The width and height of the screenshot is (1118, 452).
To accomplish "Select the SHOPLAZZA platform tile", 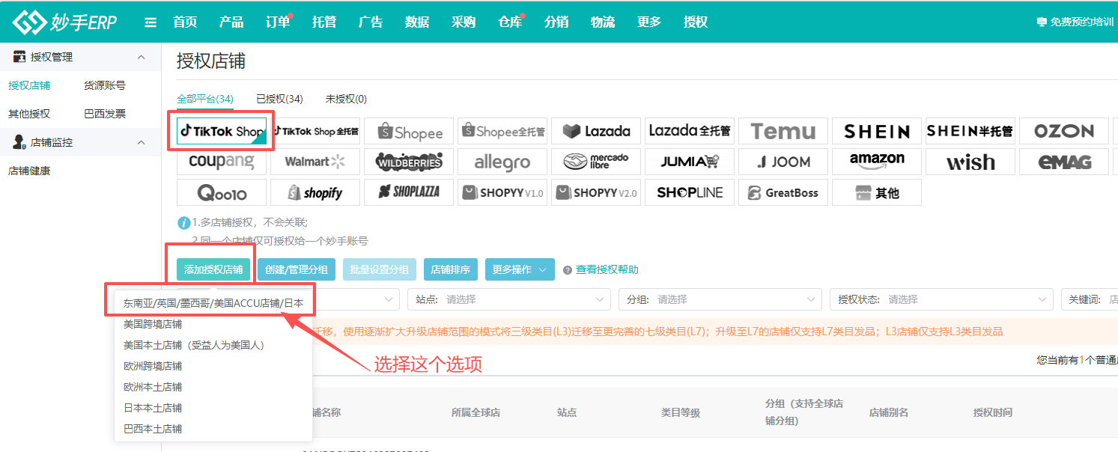I will (x=409, y=192).
